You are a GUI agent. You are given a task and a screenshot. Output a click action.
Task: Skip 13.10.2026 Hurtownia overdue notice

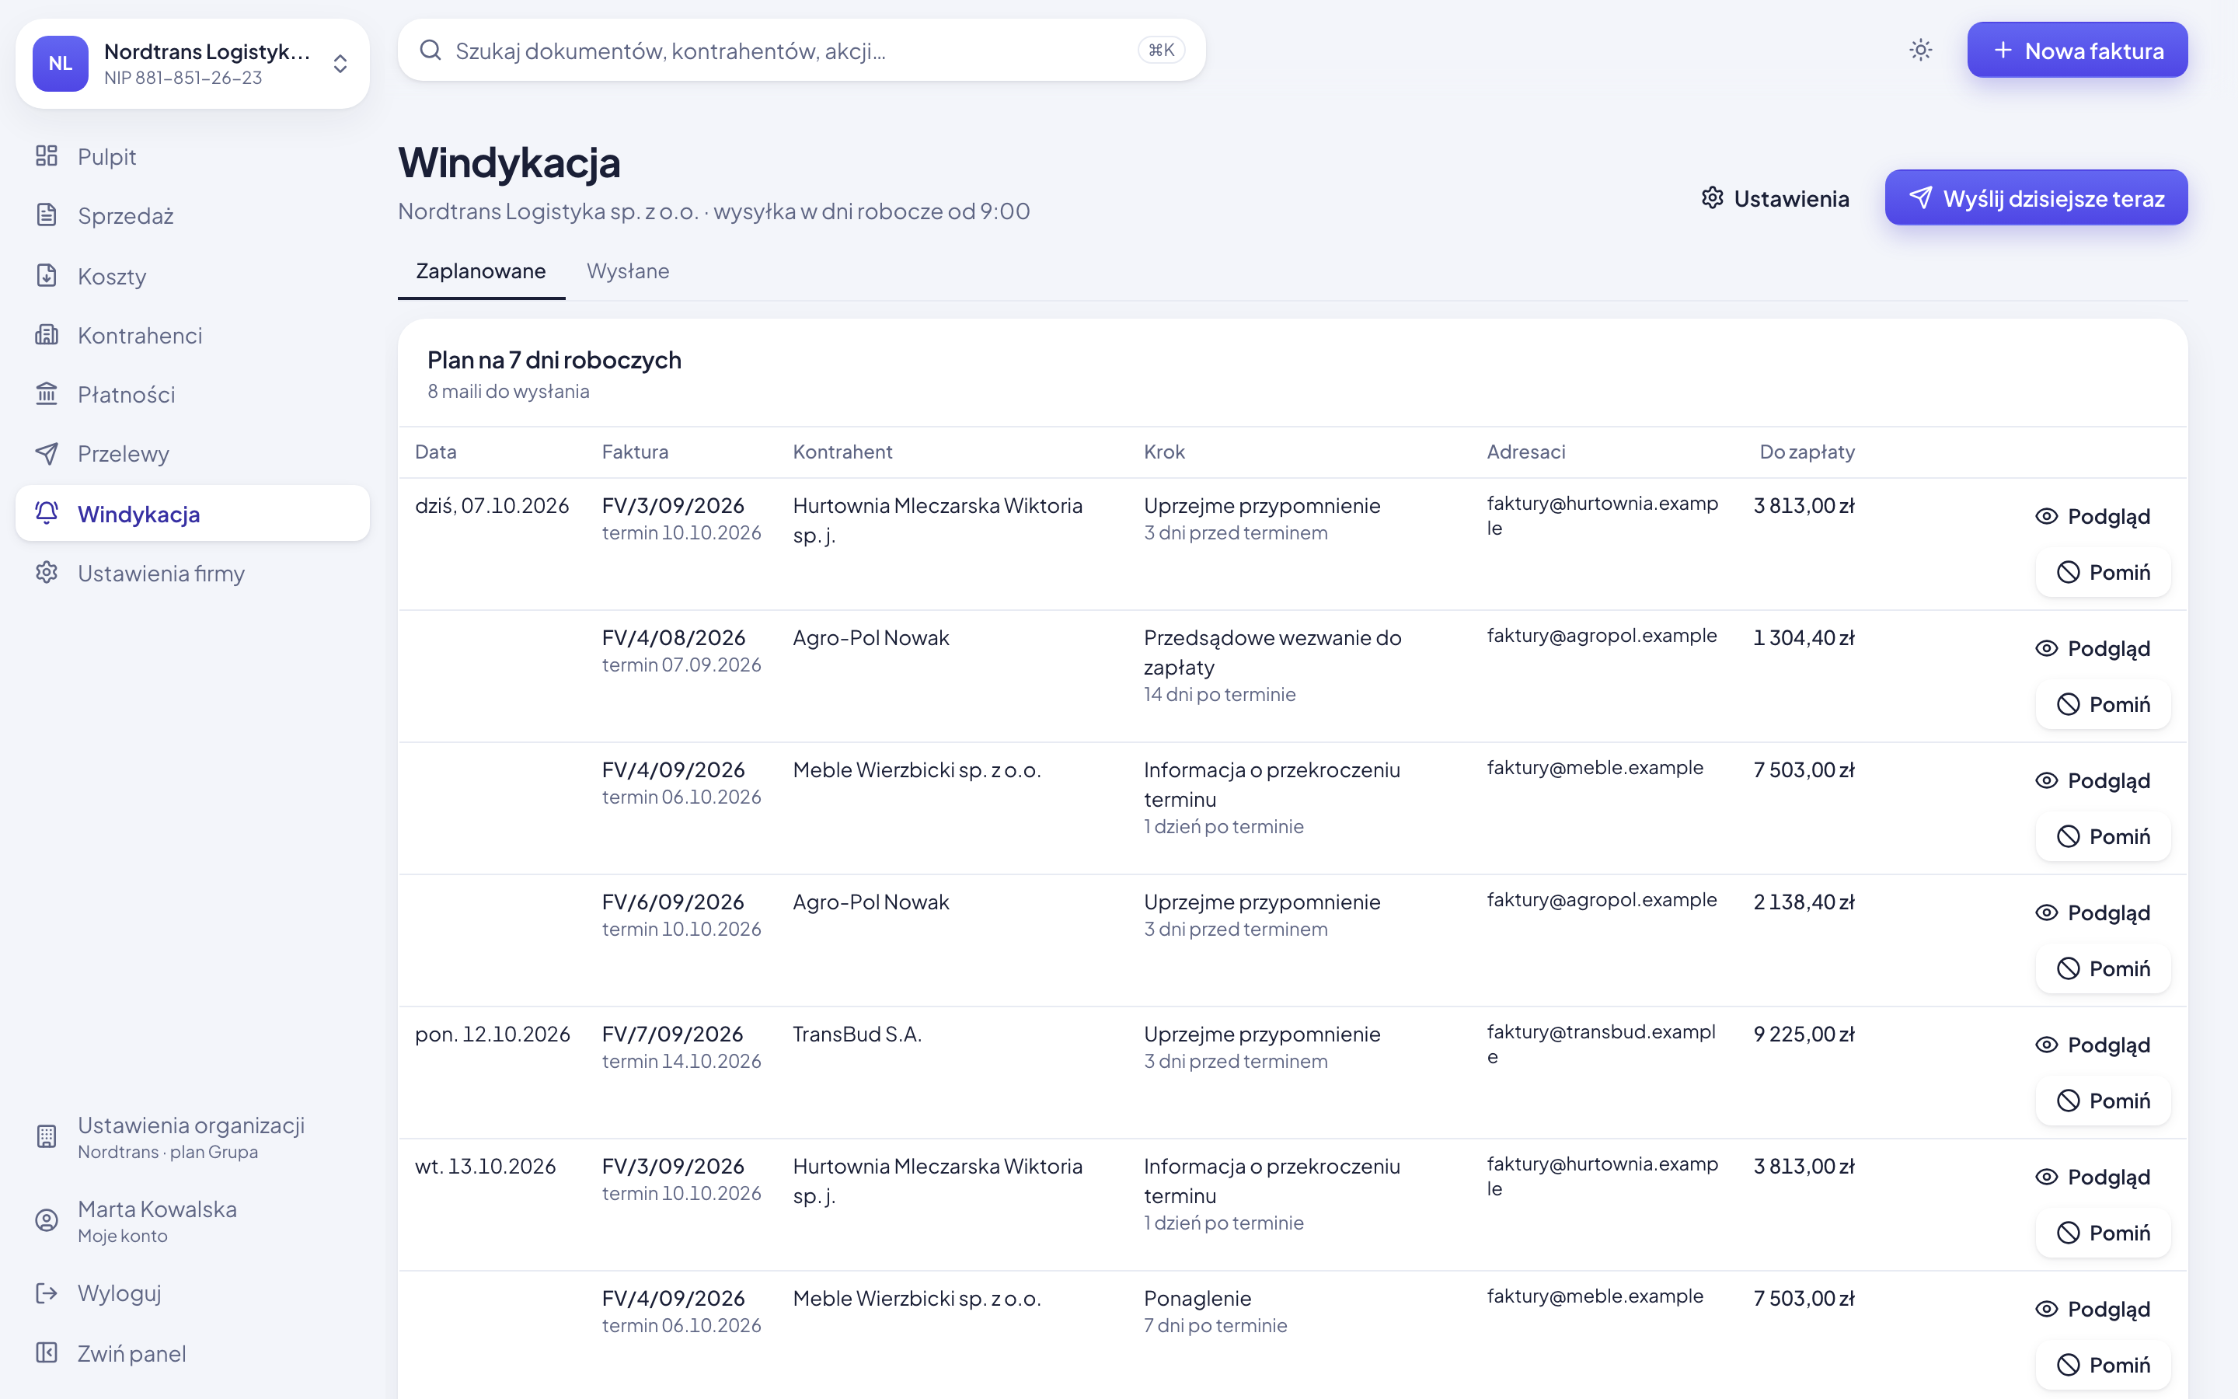(x=2103, y=1233)
